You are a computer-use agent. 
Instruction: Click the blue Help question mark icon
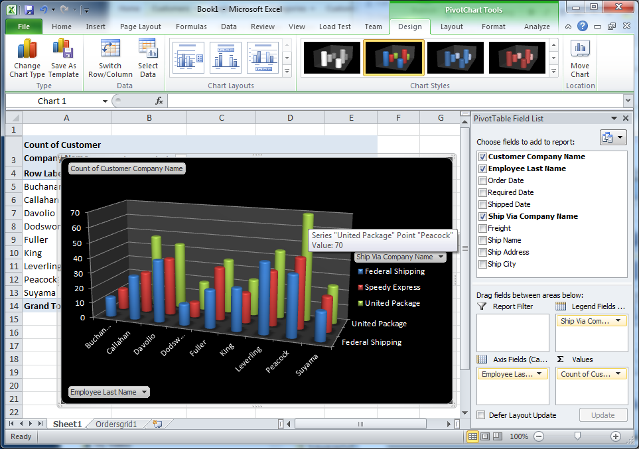[583, 27]
